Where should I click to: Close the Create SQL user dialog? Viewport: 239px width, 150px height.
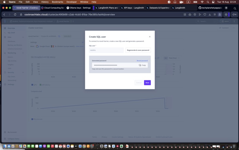coord(150,37)
